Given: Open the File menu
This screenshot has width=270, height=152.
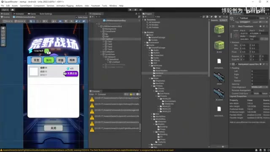Looking at the screenshot, I should [3, 5].
